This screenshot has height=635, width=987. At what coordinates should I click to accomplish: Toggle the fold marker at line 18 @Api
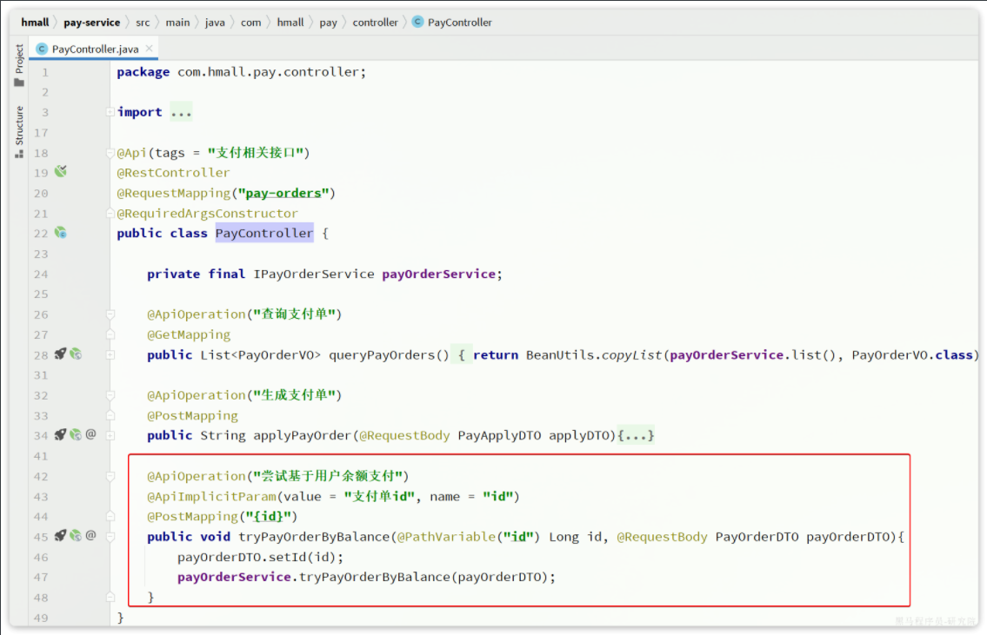coord(110,153)
